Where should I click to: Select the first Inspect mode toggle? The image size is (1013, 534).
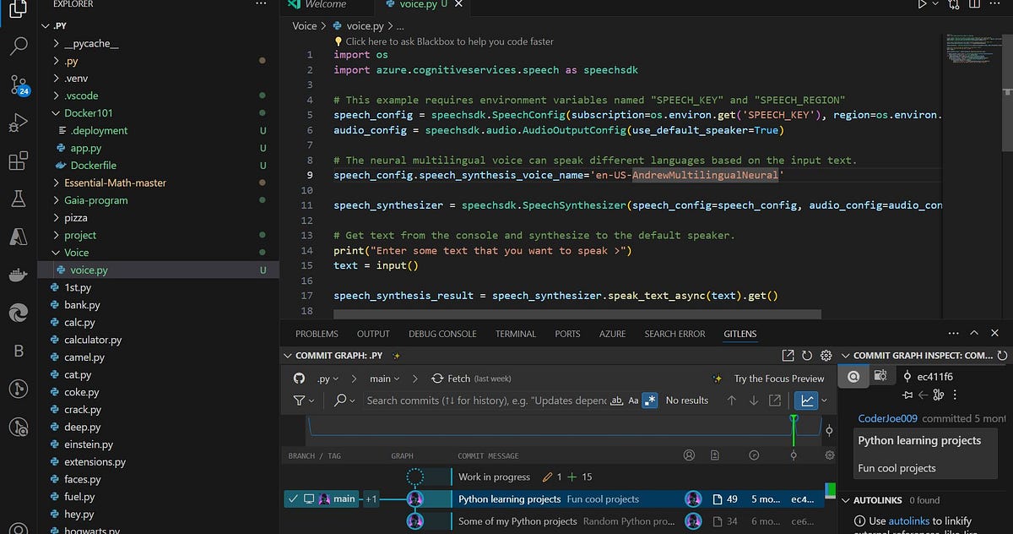click(853, 376)
